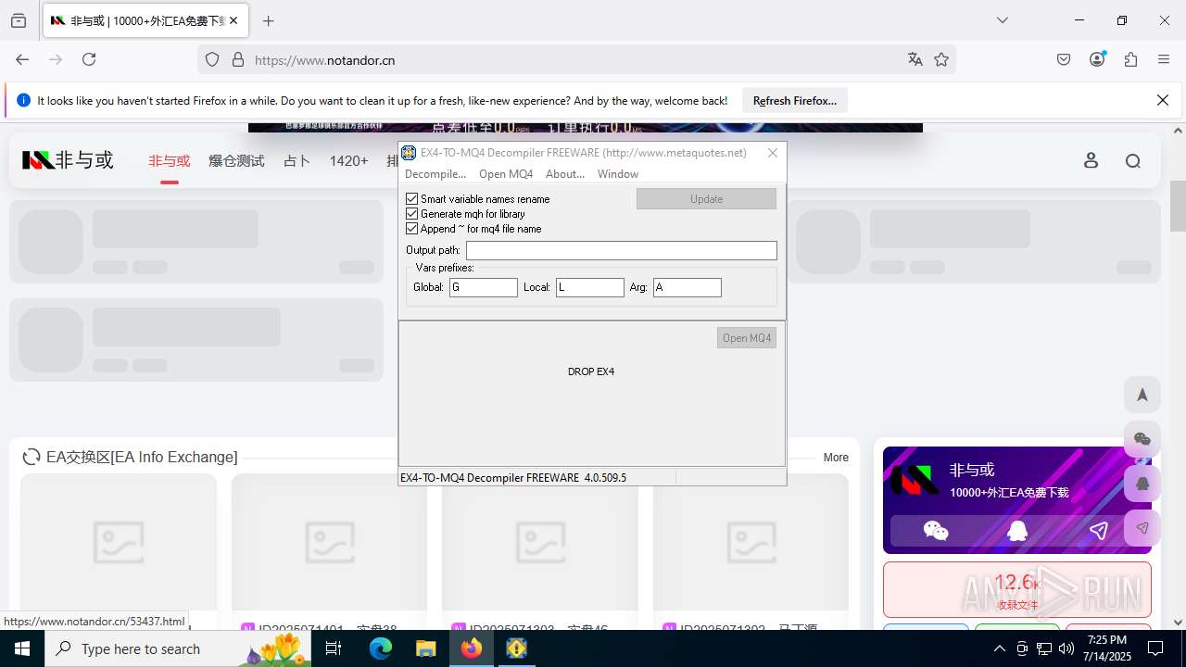
Task: Open the website user profile icon
Action: pos(1091,161)
